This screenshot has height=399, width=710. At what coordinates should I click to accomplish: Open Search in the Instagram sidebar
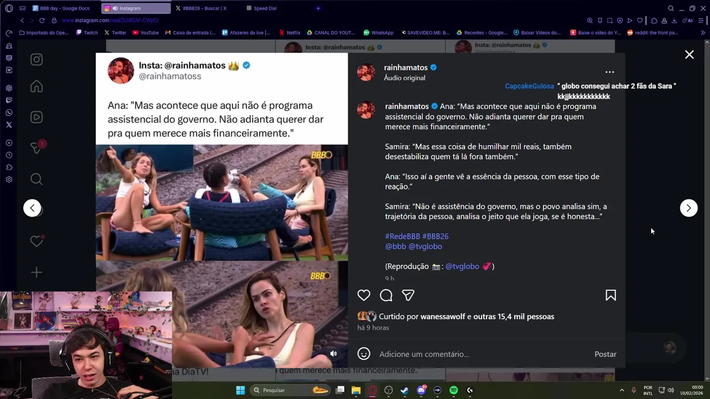point(37,179)
